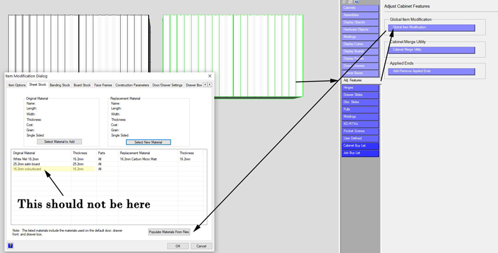The image size is (498, 253).
Task: Go to the Item Options tab
Action: point(17,85)
